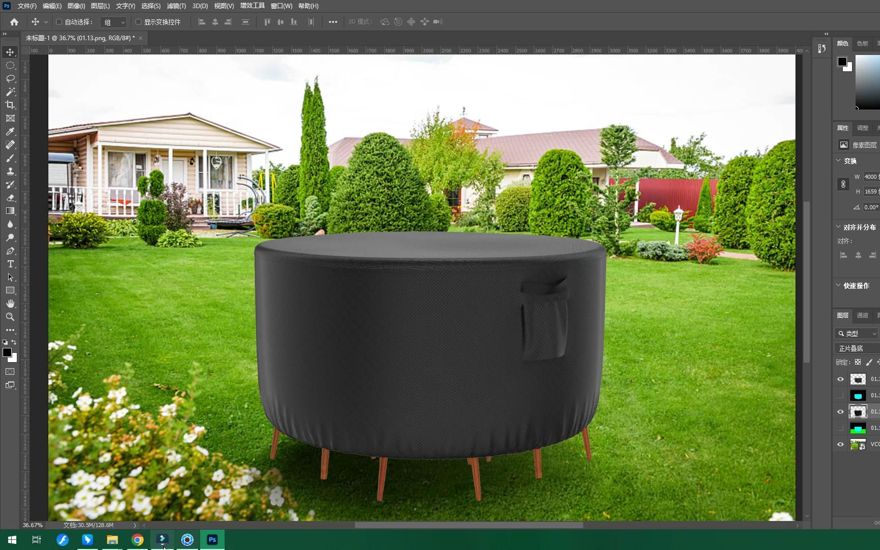Open the 滤镜(T) menu
This screenshot has width=880, height=550.
tap(176, 6)
